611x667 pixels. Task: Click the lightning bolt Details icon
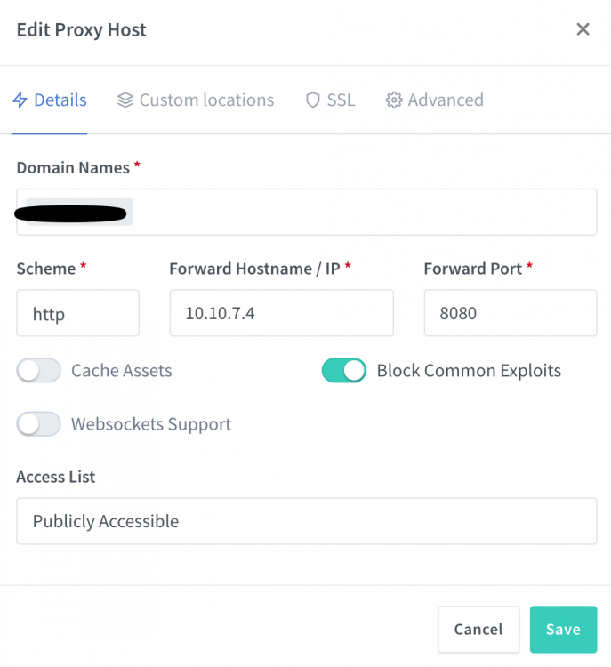[20, 100]
